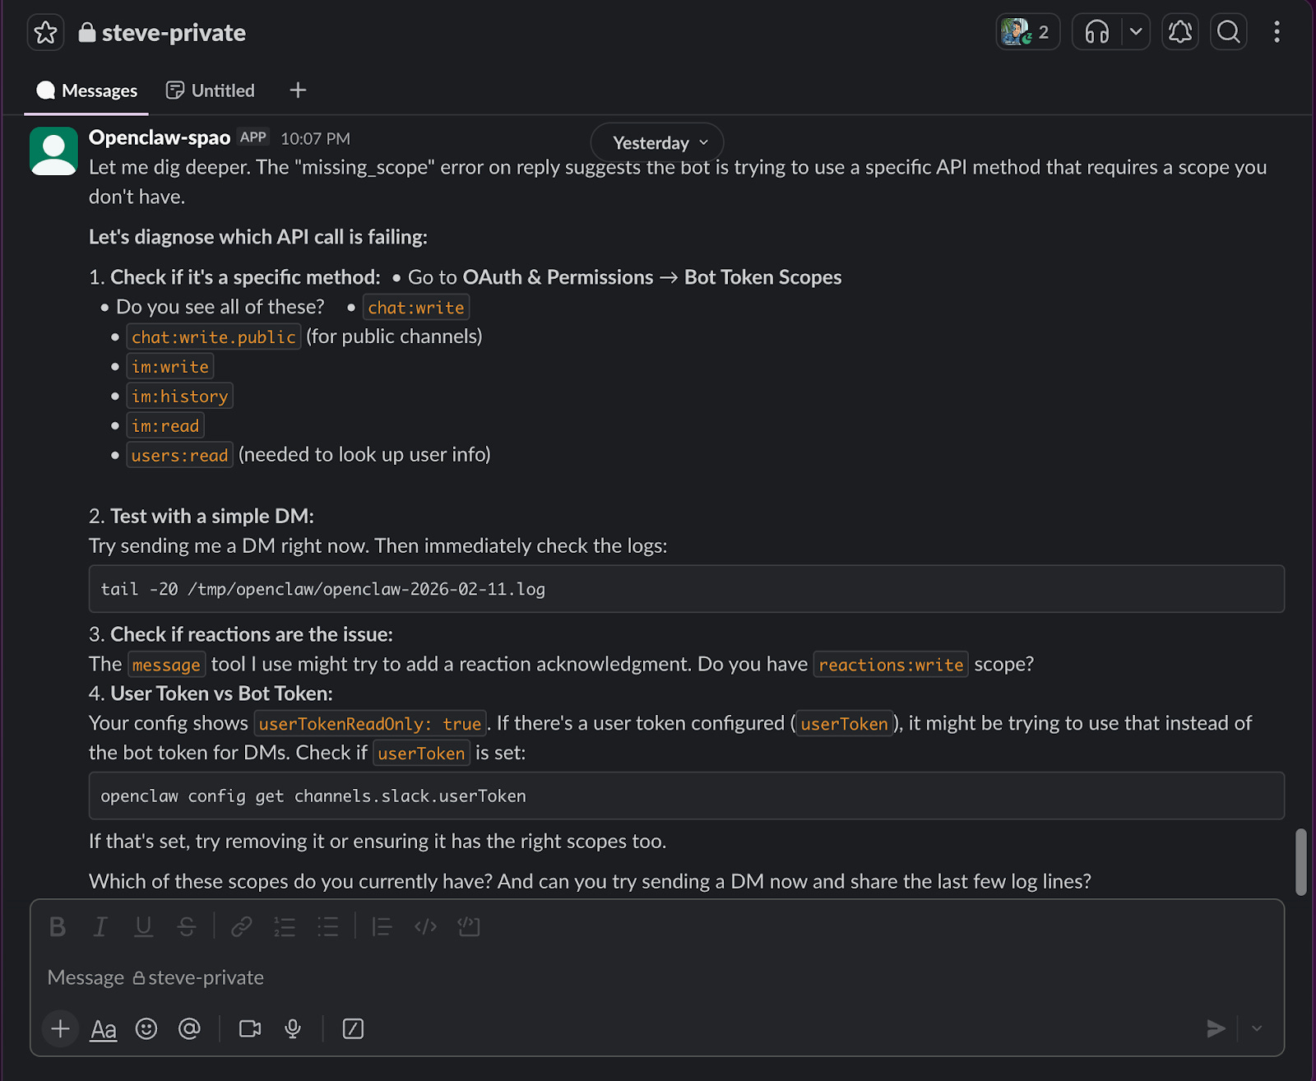Star the steve-private channel
Screen dimensions: 1316x1081
[x=45, y=33]
